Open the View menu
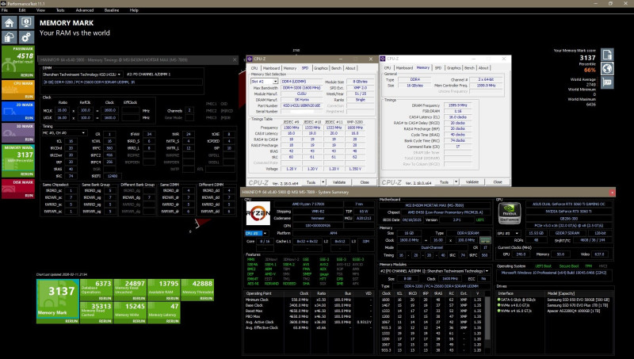Viewport: 634px width, 359px height. (x=40, y=10)
